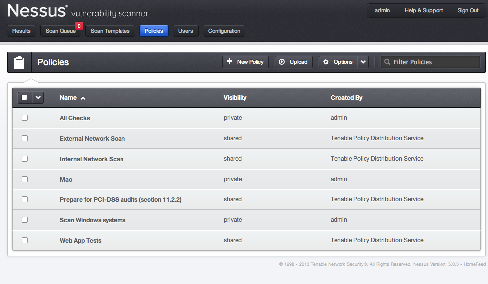This screenshot has width=488, height=284.
Task: Switch to Scan Templates tab
Action: 110,31
